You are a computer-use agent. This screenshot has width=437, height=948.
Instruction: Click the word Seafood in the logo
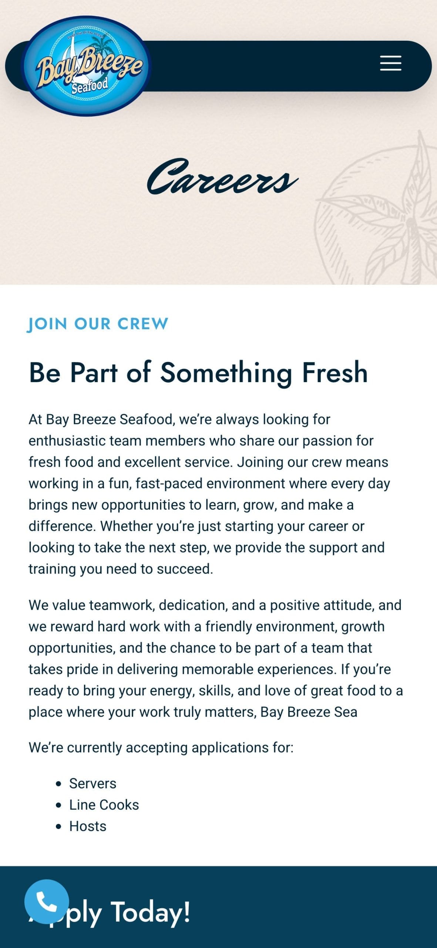[90, 86]
